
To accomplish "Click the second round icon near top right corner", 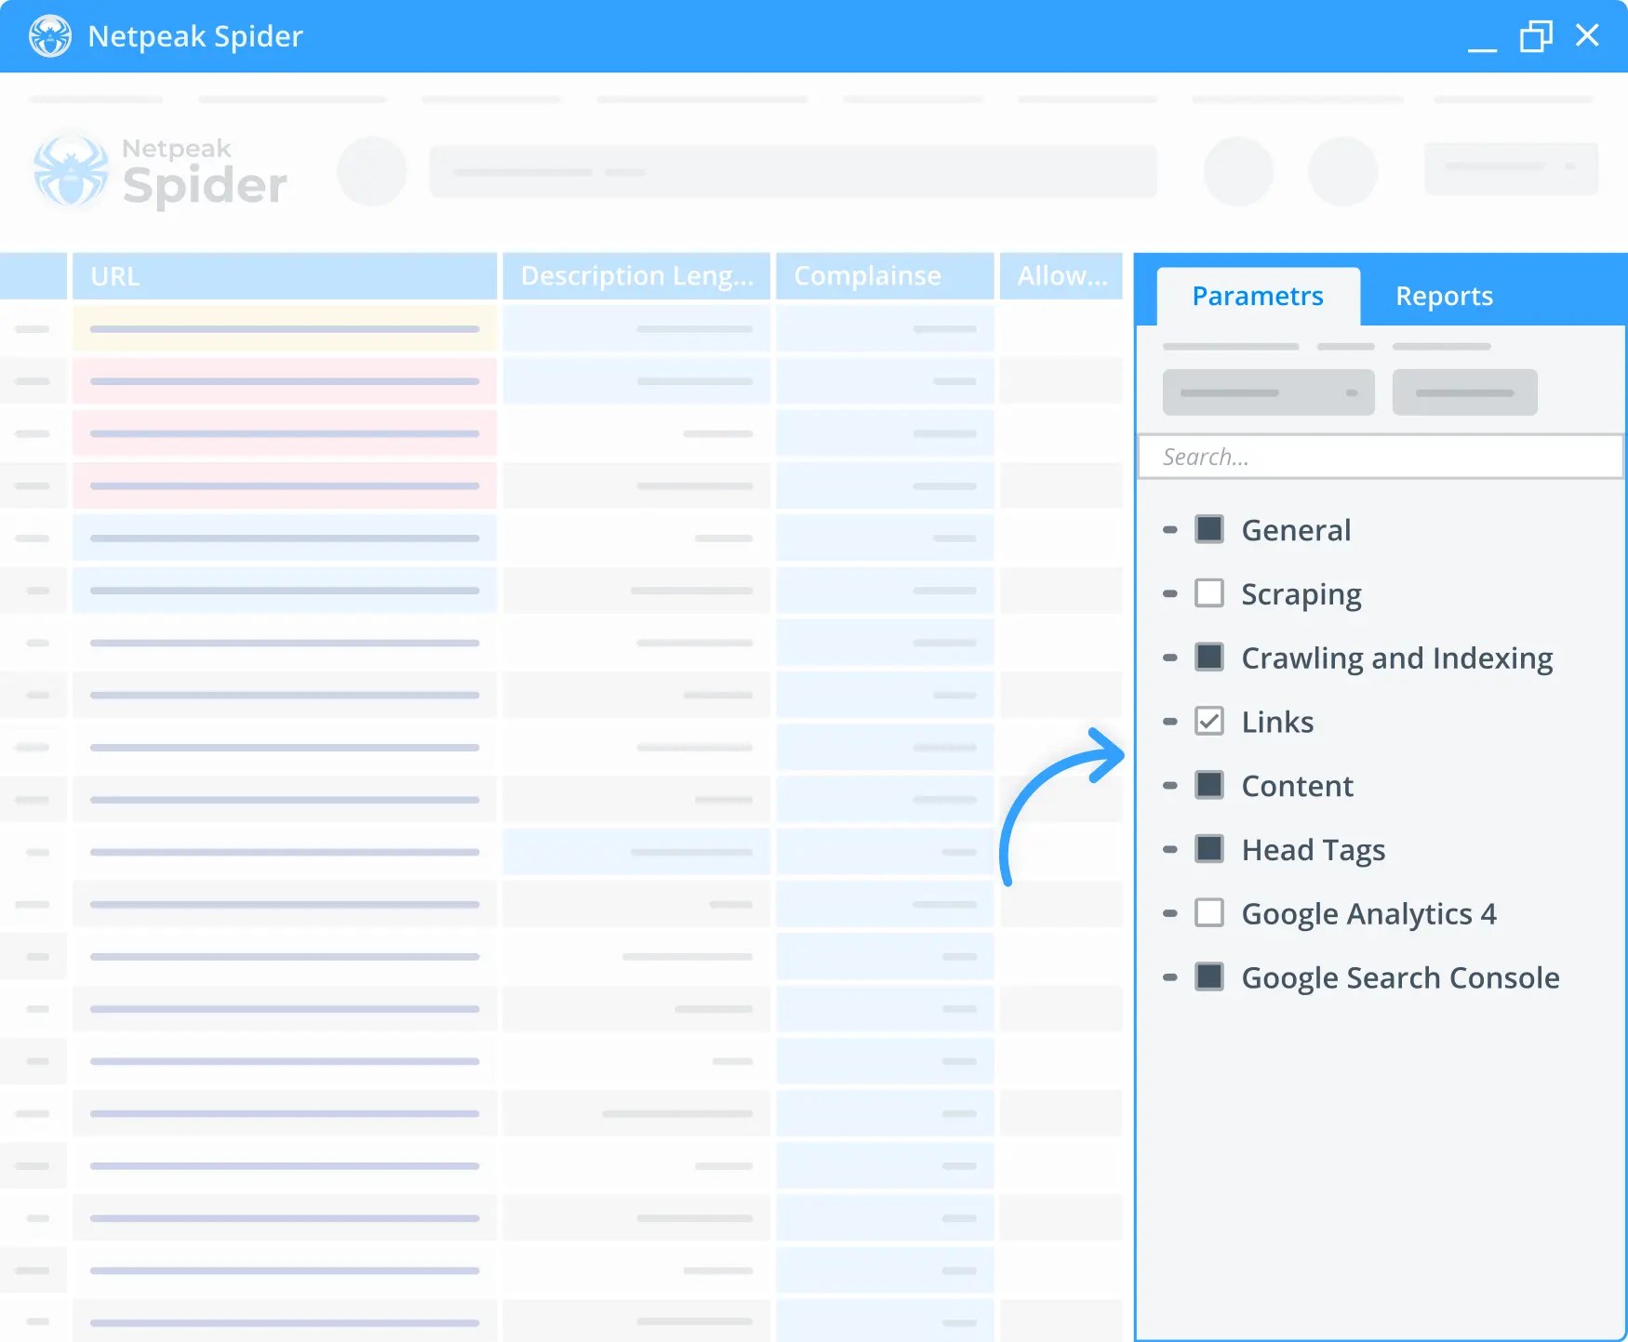I will point(1341,170).
